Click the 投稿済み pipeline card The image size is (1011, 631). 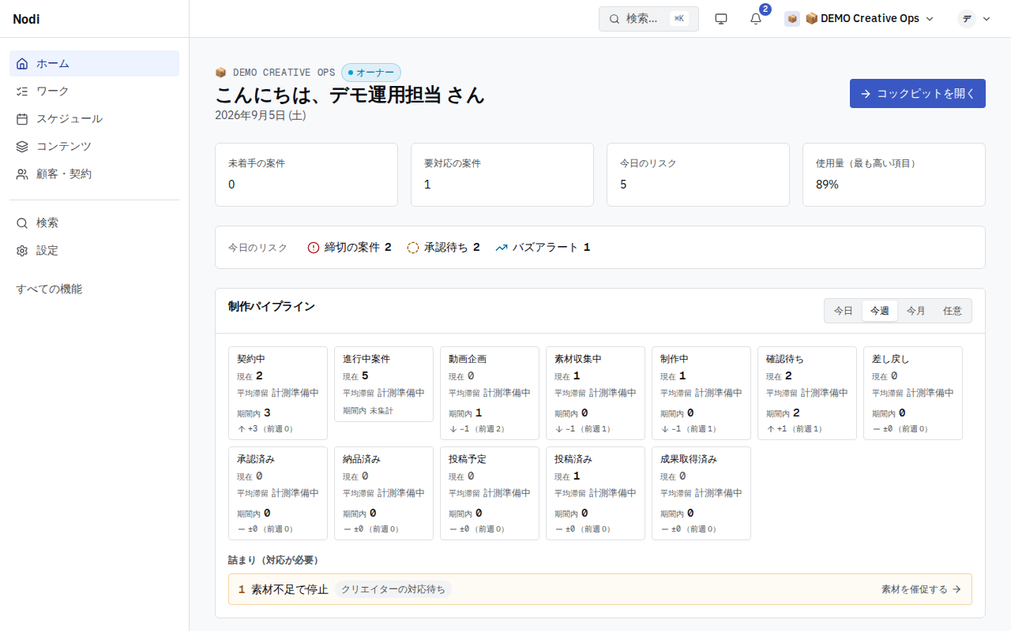click(596, 493)
